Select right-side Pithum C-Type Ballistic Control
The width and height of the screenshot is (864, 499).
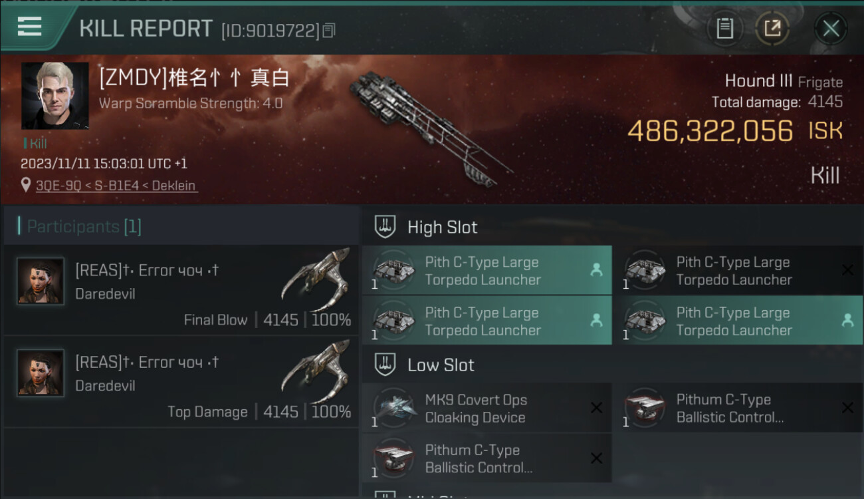click(738, 408)
